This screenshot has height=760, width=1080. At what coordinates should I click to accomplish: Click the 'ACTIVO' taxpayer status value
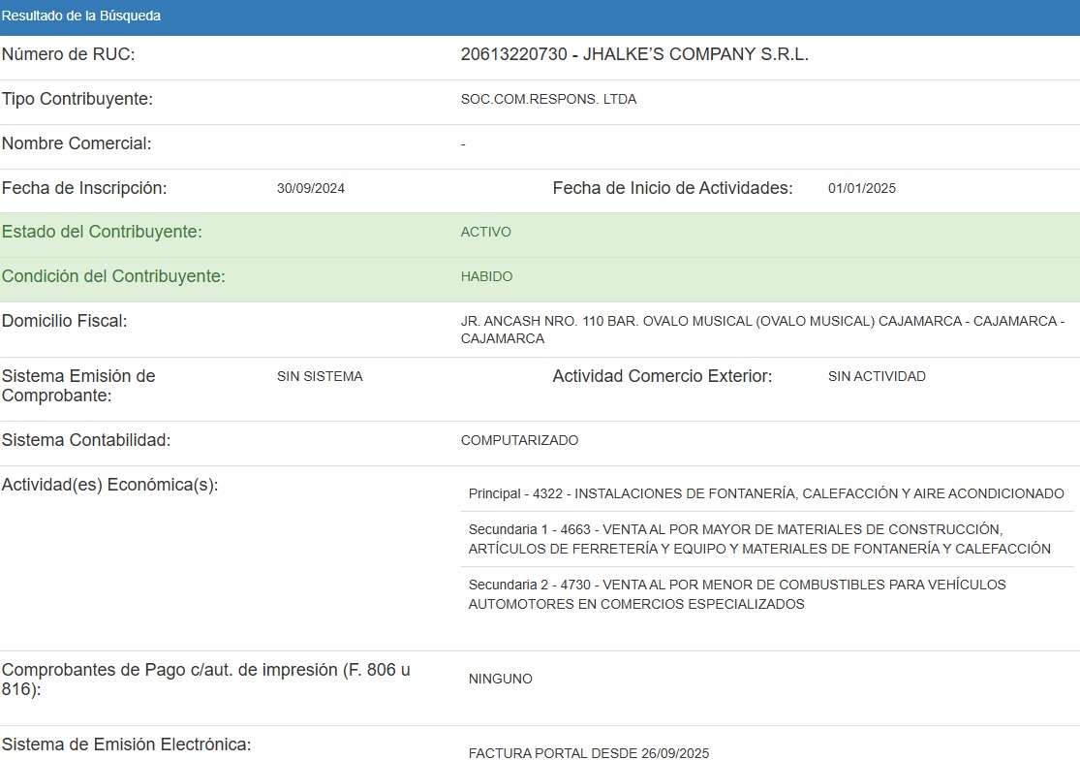(x=485, y=233)
